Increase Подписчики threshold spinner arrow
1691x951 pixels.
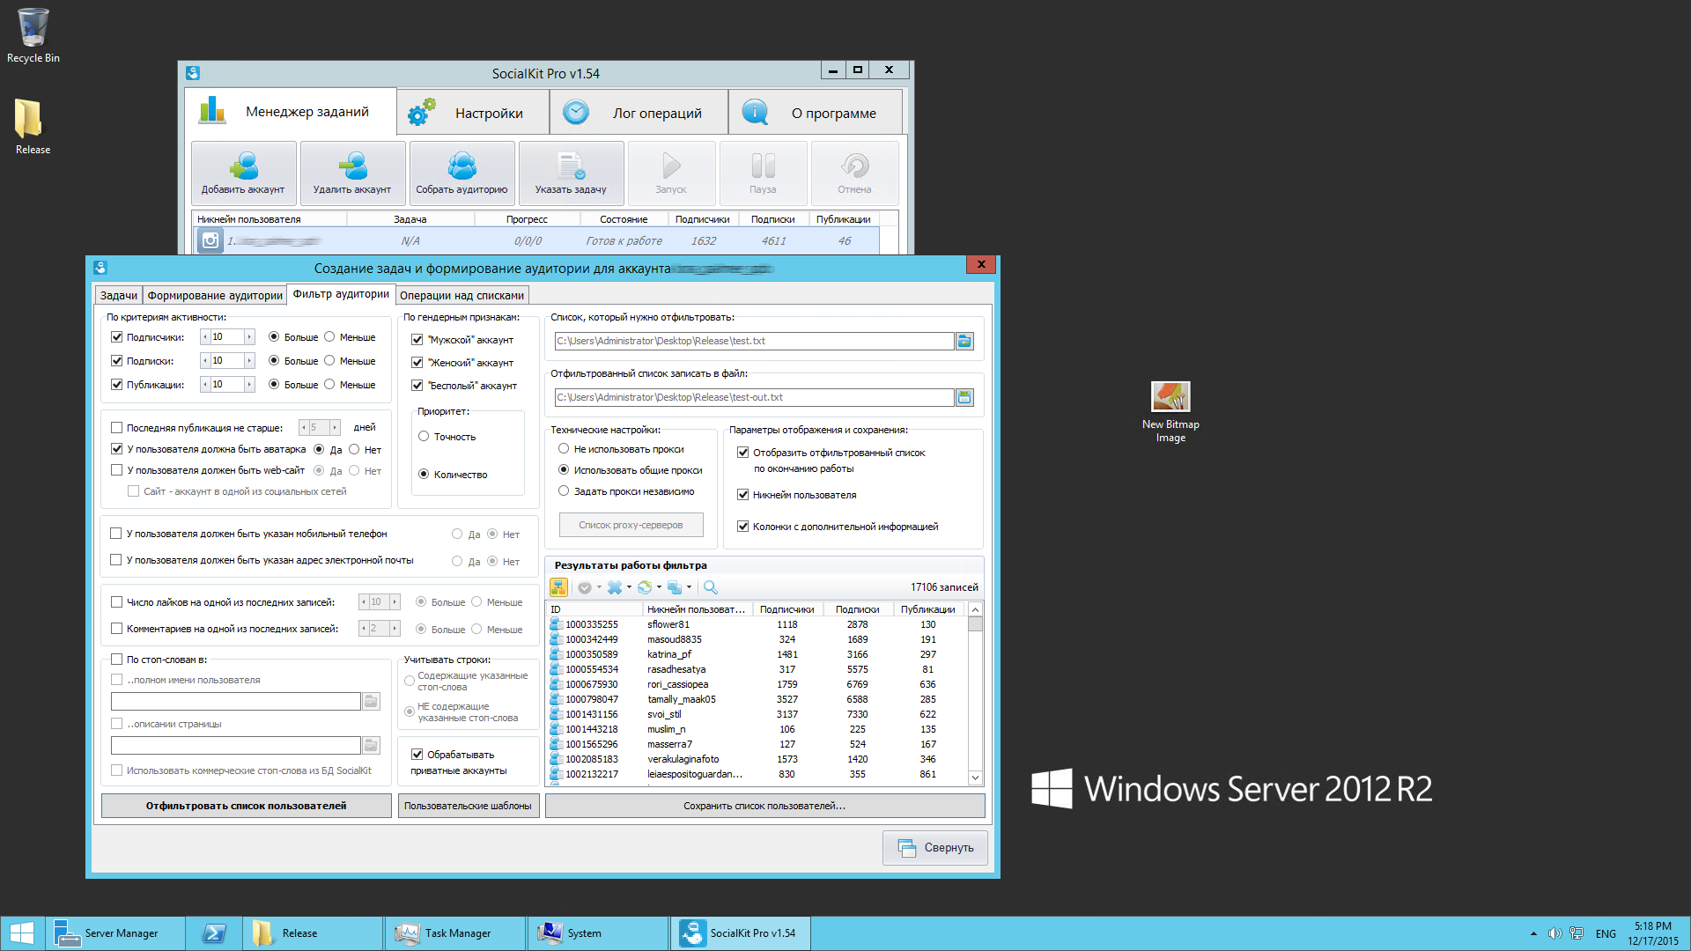[249, 337]
